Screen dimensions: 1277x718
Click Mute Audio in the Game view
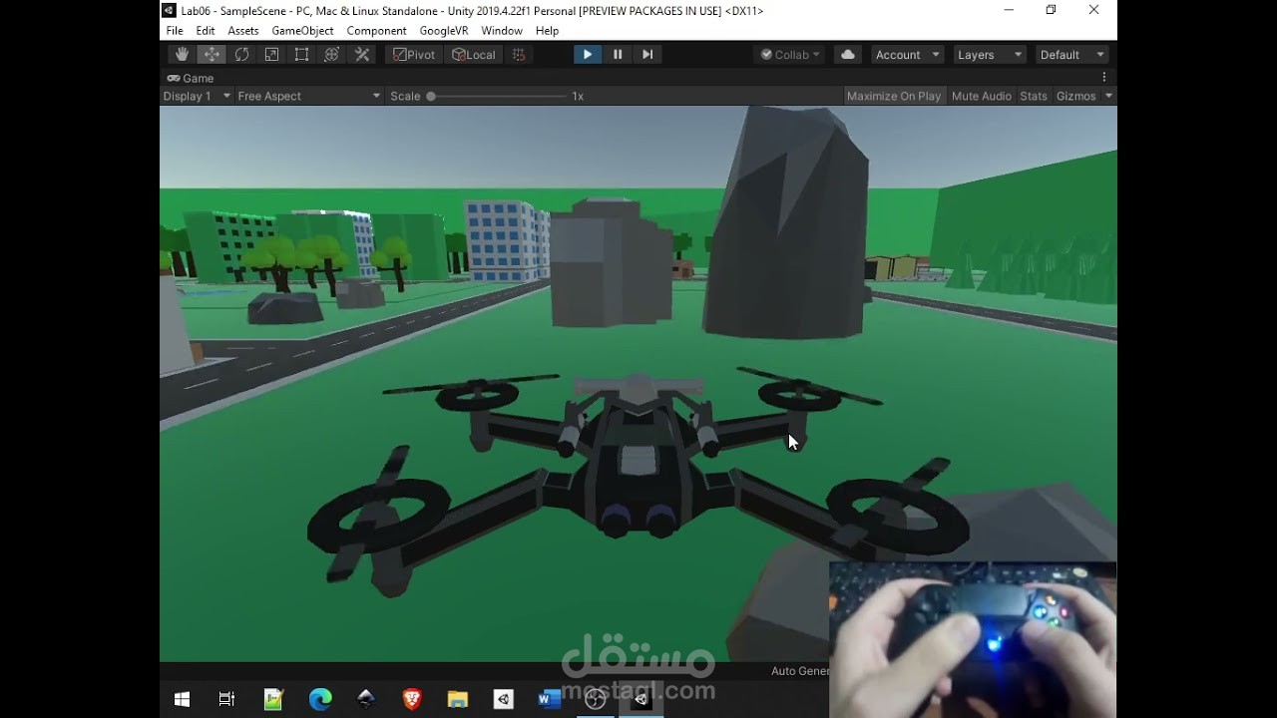[x=981, y=96]
